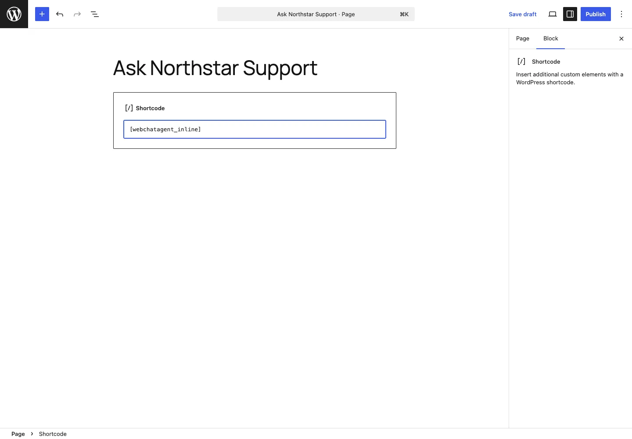
Task: Click the sidebar Shortcode block icon
Action: point(521,61)
